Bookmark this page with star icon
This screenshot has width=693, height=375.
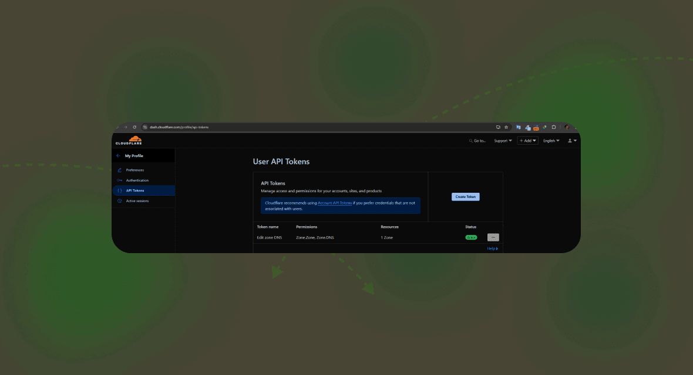click(506, 127)
